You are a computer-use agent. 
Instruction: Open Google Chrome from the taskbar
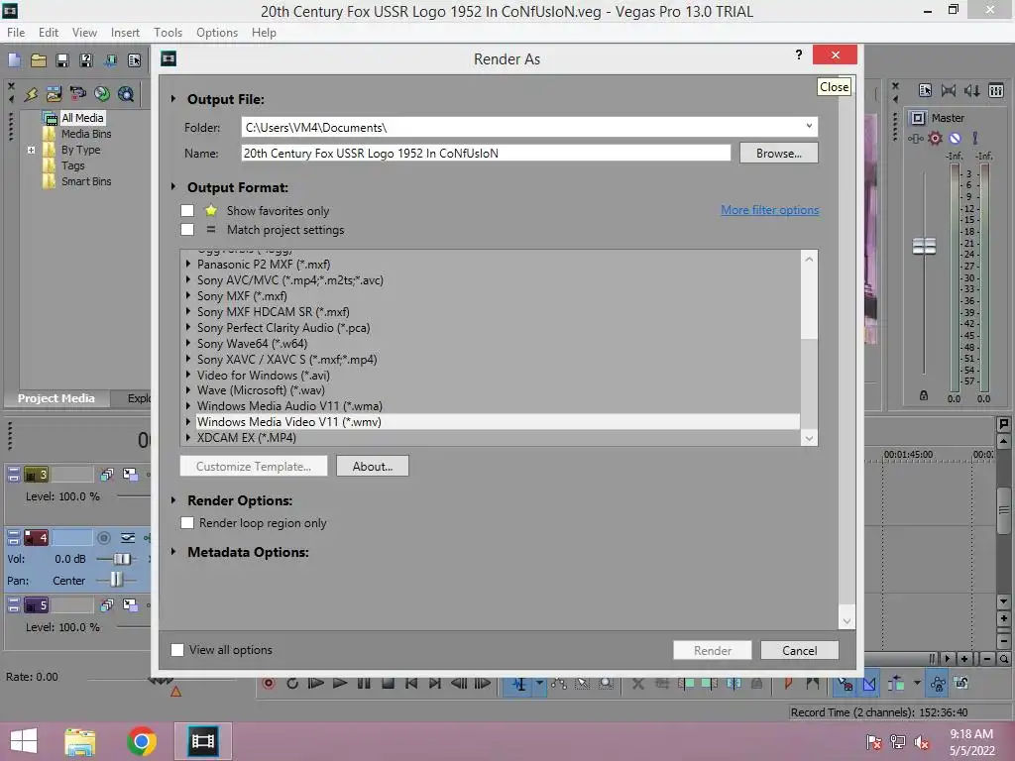point(142,741)
